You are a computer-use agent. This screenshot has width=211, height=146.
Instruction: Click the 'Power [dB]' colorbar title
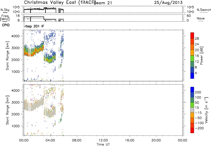pos(202,56)
